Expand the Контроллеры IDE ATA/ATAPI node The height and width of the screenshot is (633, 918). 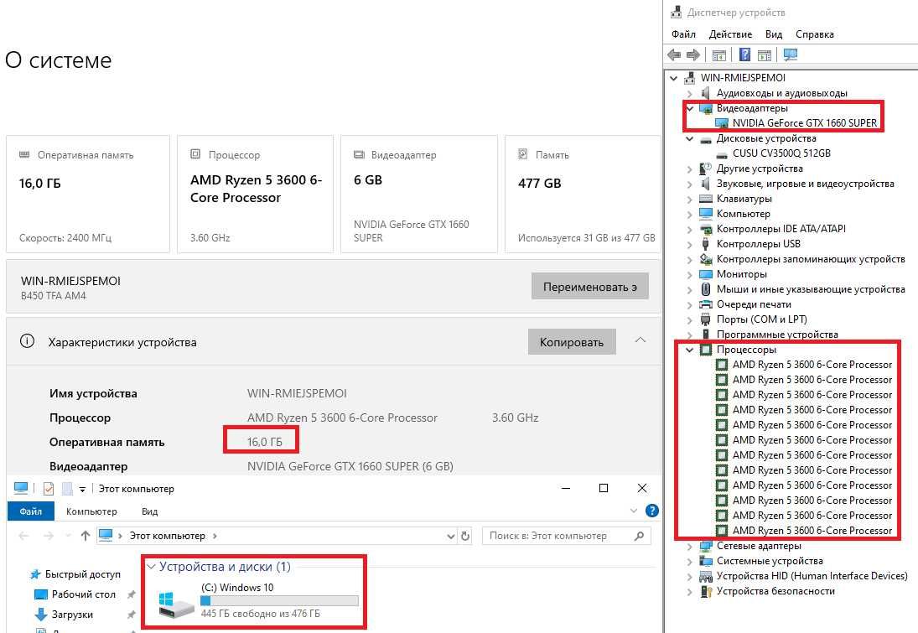click(690, 230)
